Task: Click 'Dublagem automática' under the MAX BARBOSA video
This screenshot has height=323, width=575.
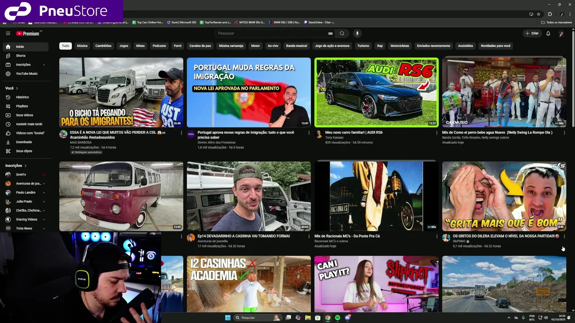Action: pyautogui.click(x=86, y=152)
